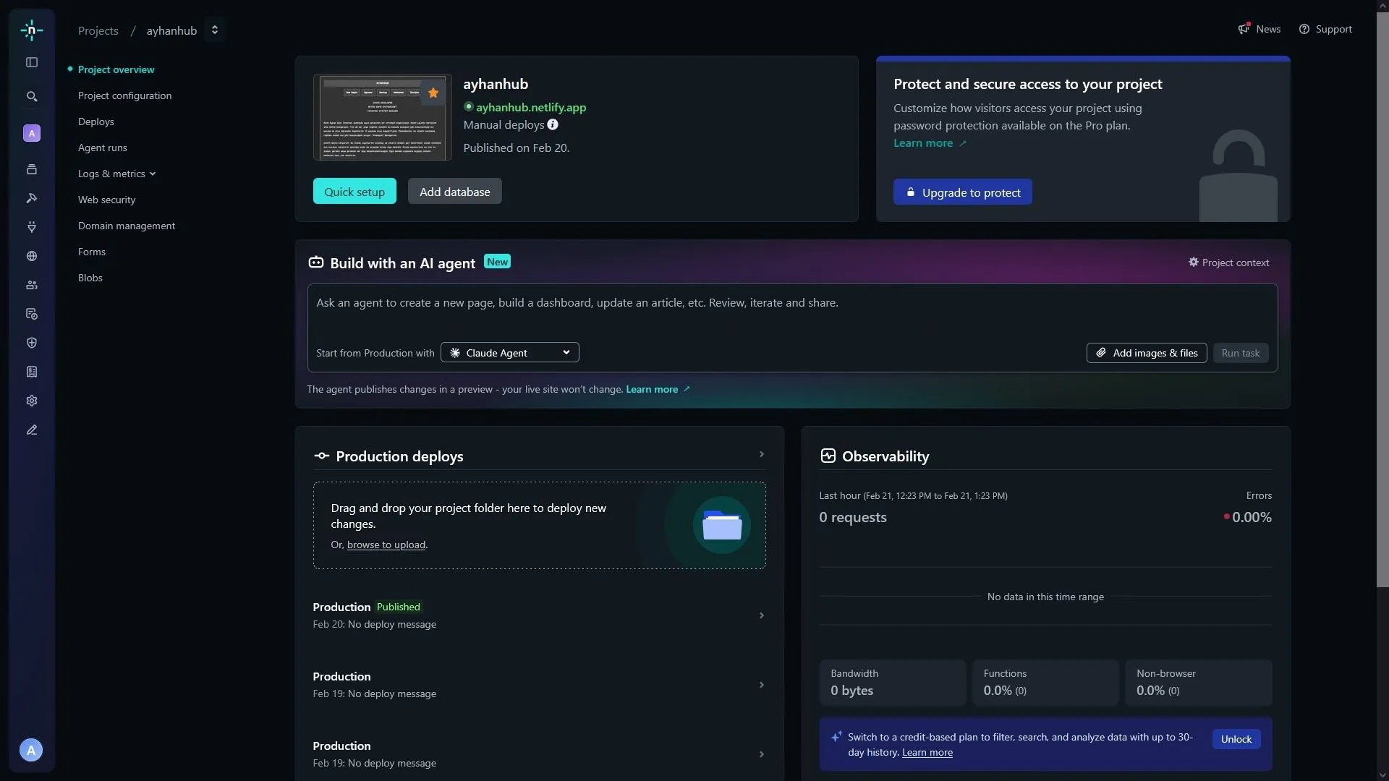The image size is (1389, 781).
Task: Select the globe Domains icon in sidebar
Action: [x=31, y=257]
